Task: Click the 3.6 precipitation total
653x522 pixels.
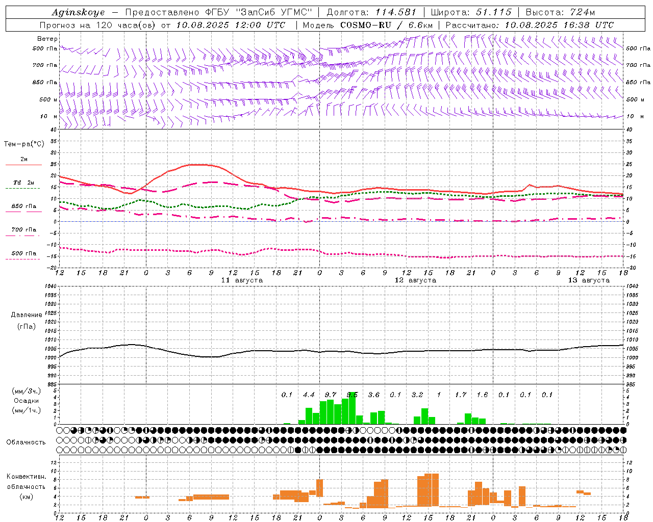Action: pyautogui.click(x=374, y=395)
